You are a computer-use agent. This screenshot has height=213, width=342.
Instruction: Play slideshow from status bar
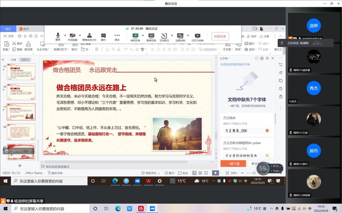[x=215, y=173]
